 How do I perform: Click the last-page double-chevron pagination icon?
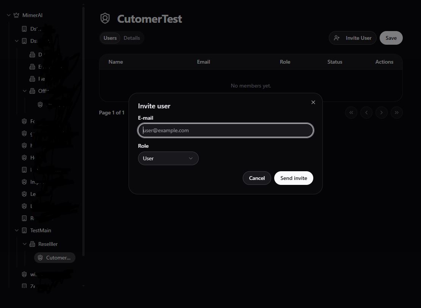[x=396, y=113]
